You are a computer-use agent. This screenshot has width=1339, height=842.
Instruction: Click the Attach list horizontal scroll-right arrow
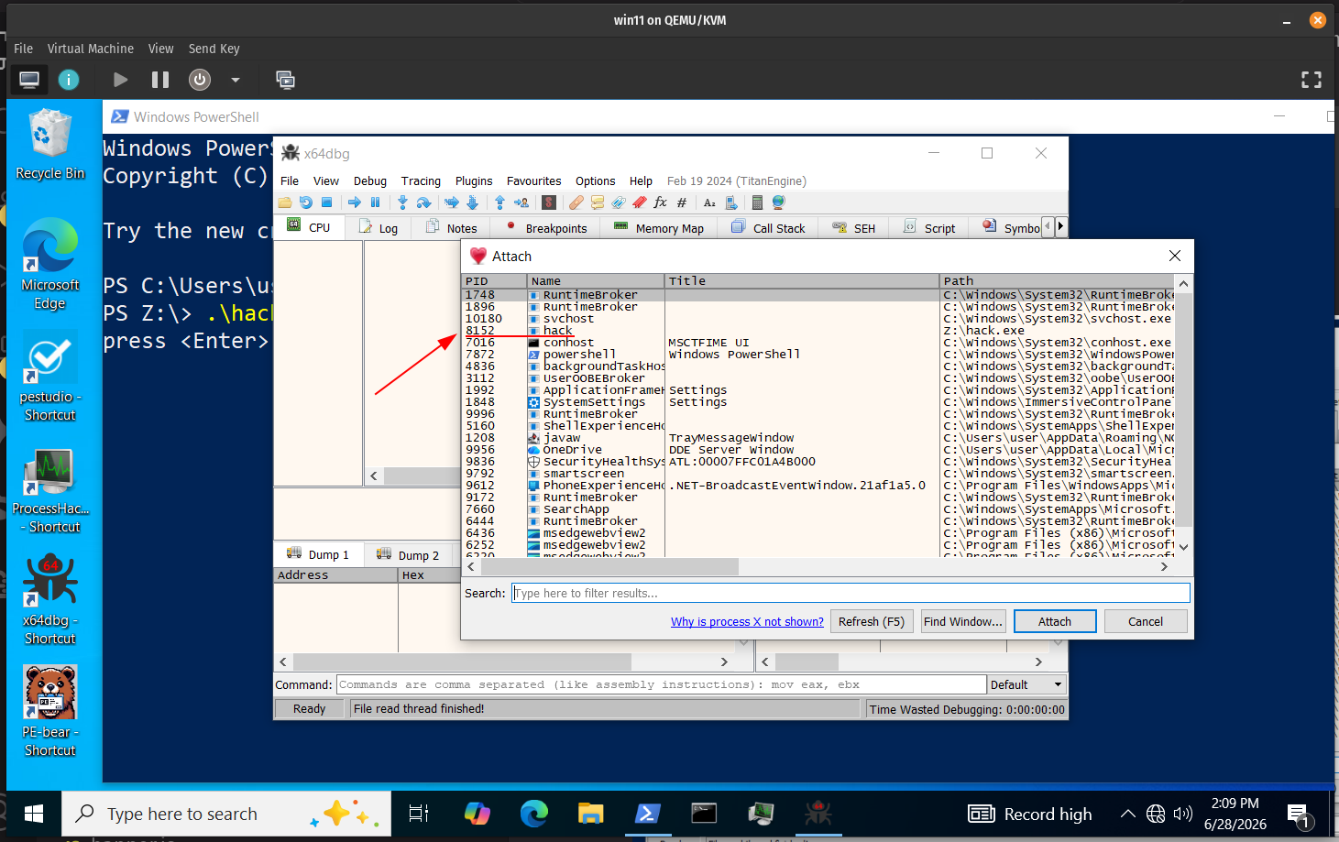pyautogui.click(x=1165, y=567)
